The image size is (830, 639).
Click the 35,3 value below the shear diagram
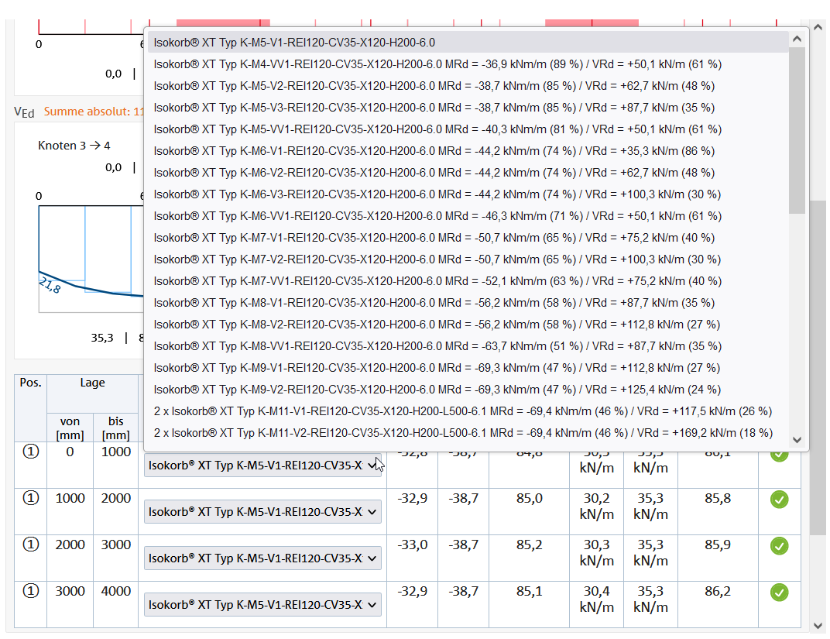[x=102, y=338]
